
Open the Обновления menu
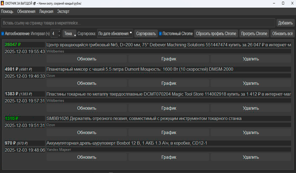pos(26,11)
